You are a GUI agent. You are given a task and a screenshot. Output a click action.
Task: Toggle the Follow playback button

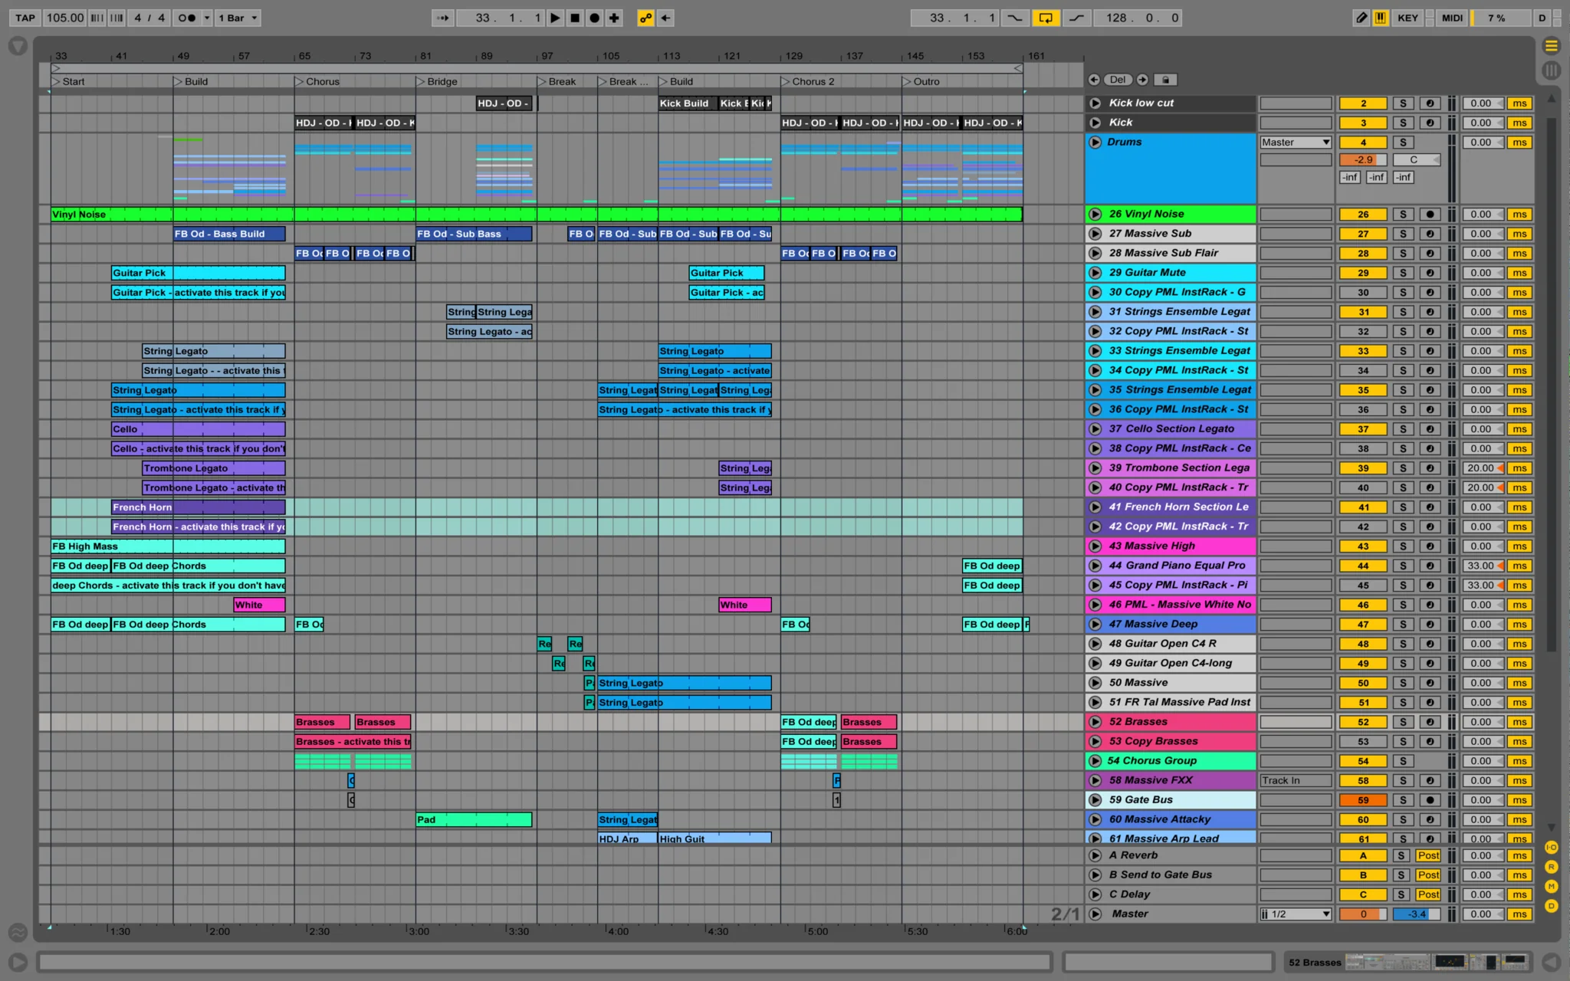[443, 18]
